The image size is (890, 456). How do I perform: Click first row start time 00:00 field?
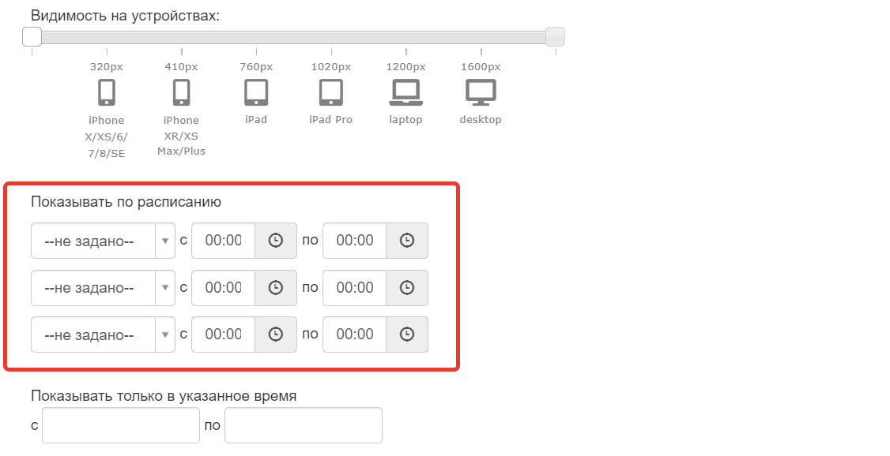224,241
